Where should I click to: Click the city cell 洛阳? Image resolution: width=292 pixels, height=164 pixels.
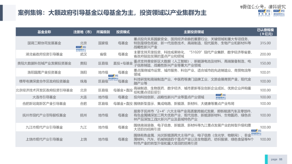[84, 73]
